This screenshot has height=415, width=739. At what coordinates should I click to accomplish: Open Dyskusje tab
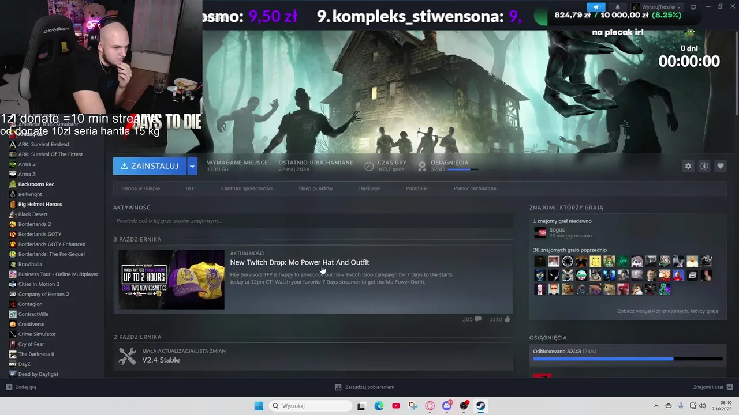pyautogui.click(x=369, y=188)
